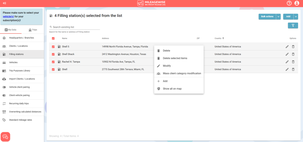
Task: Click the filter funnel button
Action: point(293,25)
